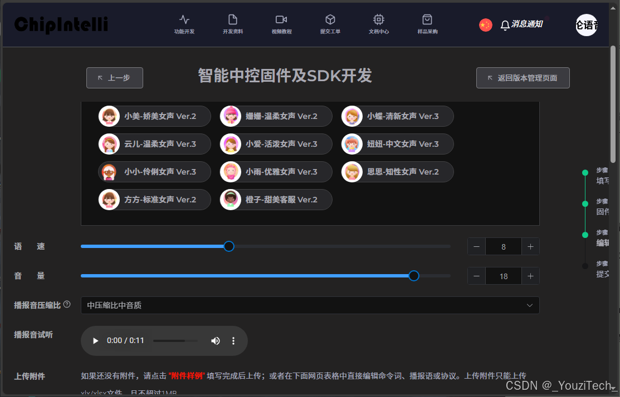620x397 pixels.
Task: Click the 功能开发 waveform icon
Action: tap(184, 18)
